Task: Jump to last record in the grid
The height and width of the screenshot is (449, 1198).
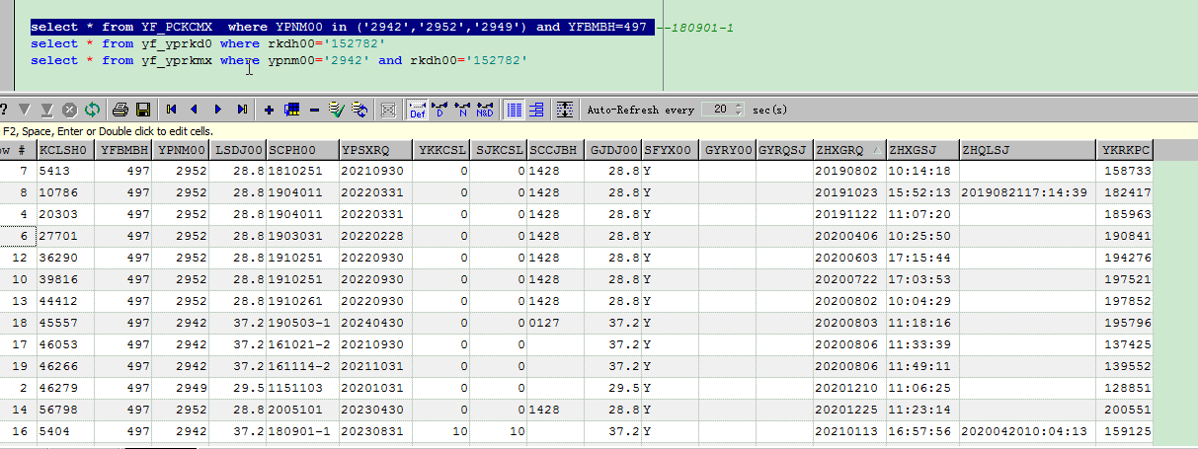Action: 241,110
